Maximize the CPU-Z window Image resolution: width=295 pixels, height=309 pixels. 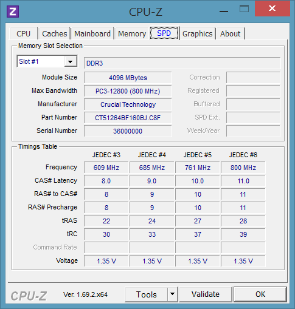point(244,9)
